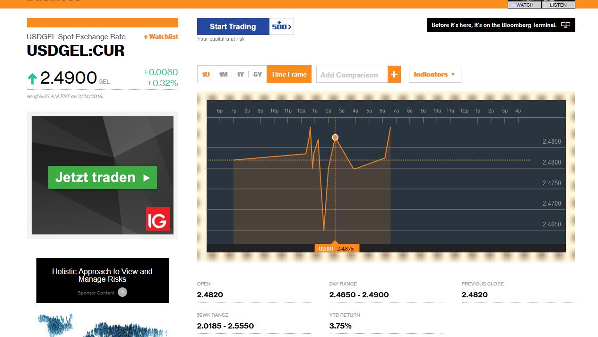Click the YTD Return value 3.75%
Viewport: 598px width, 337px height.
(340, 326)
